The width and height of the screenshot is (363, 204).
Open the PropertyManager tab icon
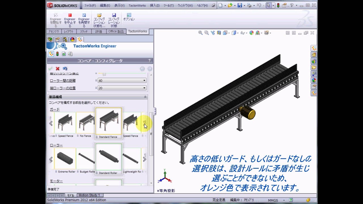[58, 39]
